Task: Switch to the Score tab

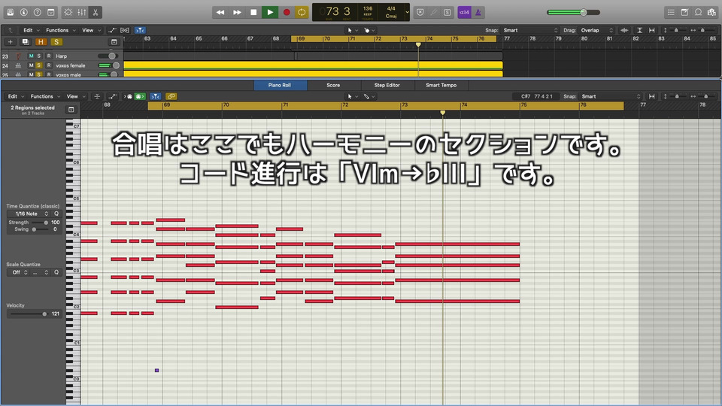Action: 333,85
